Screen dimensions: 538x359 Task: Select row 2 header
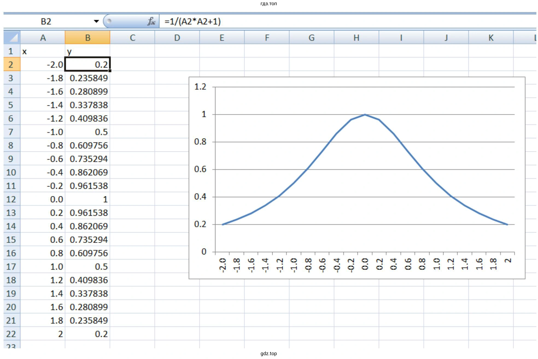point(12,64)
